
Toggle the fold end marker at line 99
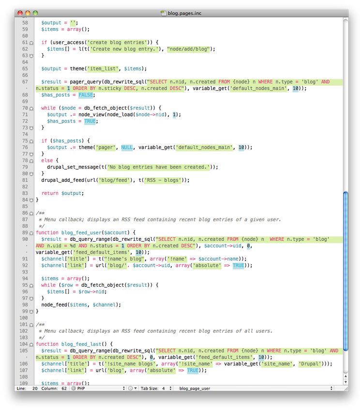click(31, 311)
